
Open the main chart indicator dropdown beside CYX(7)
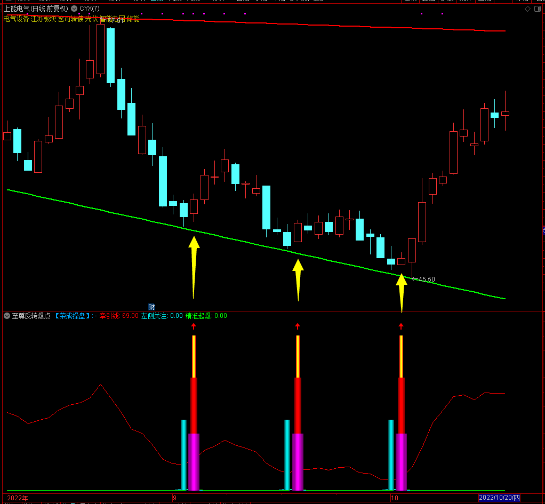(x=74, y=9)
